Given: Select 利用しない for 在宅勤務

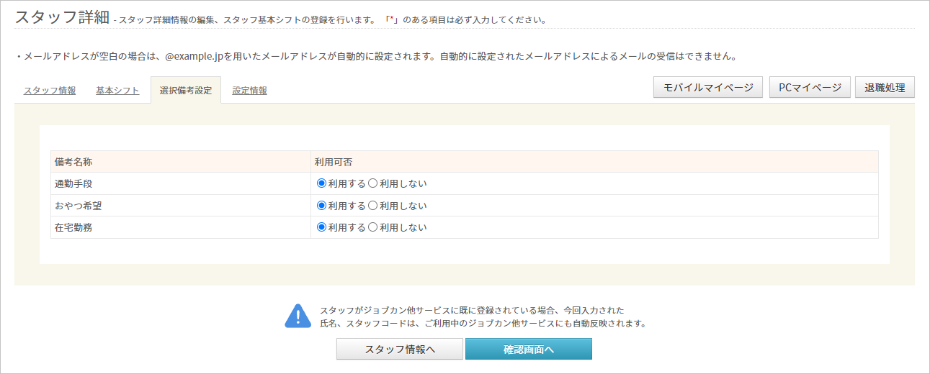Looking at the screenshot, I should (x=372, y=227).
